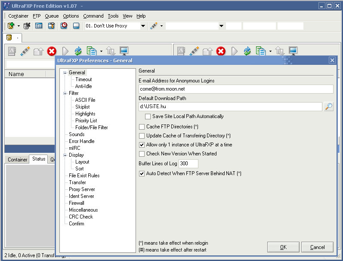Click the right pane local computer monitor icon
Screen dimensions: 343x261
coord(293,51)
